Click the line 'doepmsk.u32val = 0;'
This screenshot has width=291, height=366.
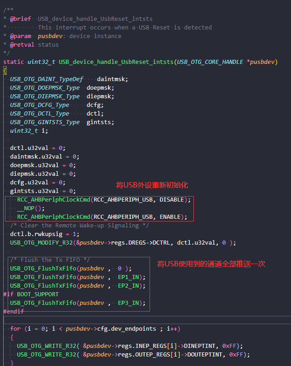click(x=43, y=165)
